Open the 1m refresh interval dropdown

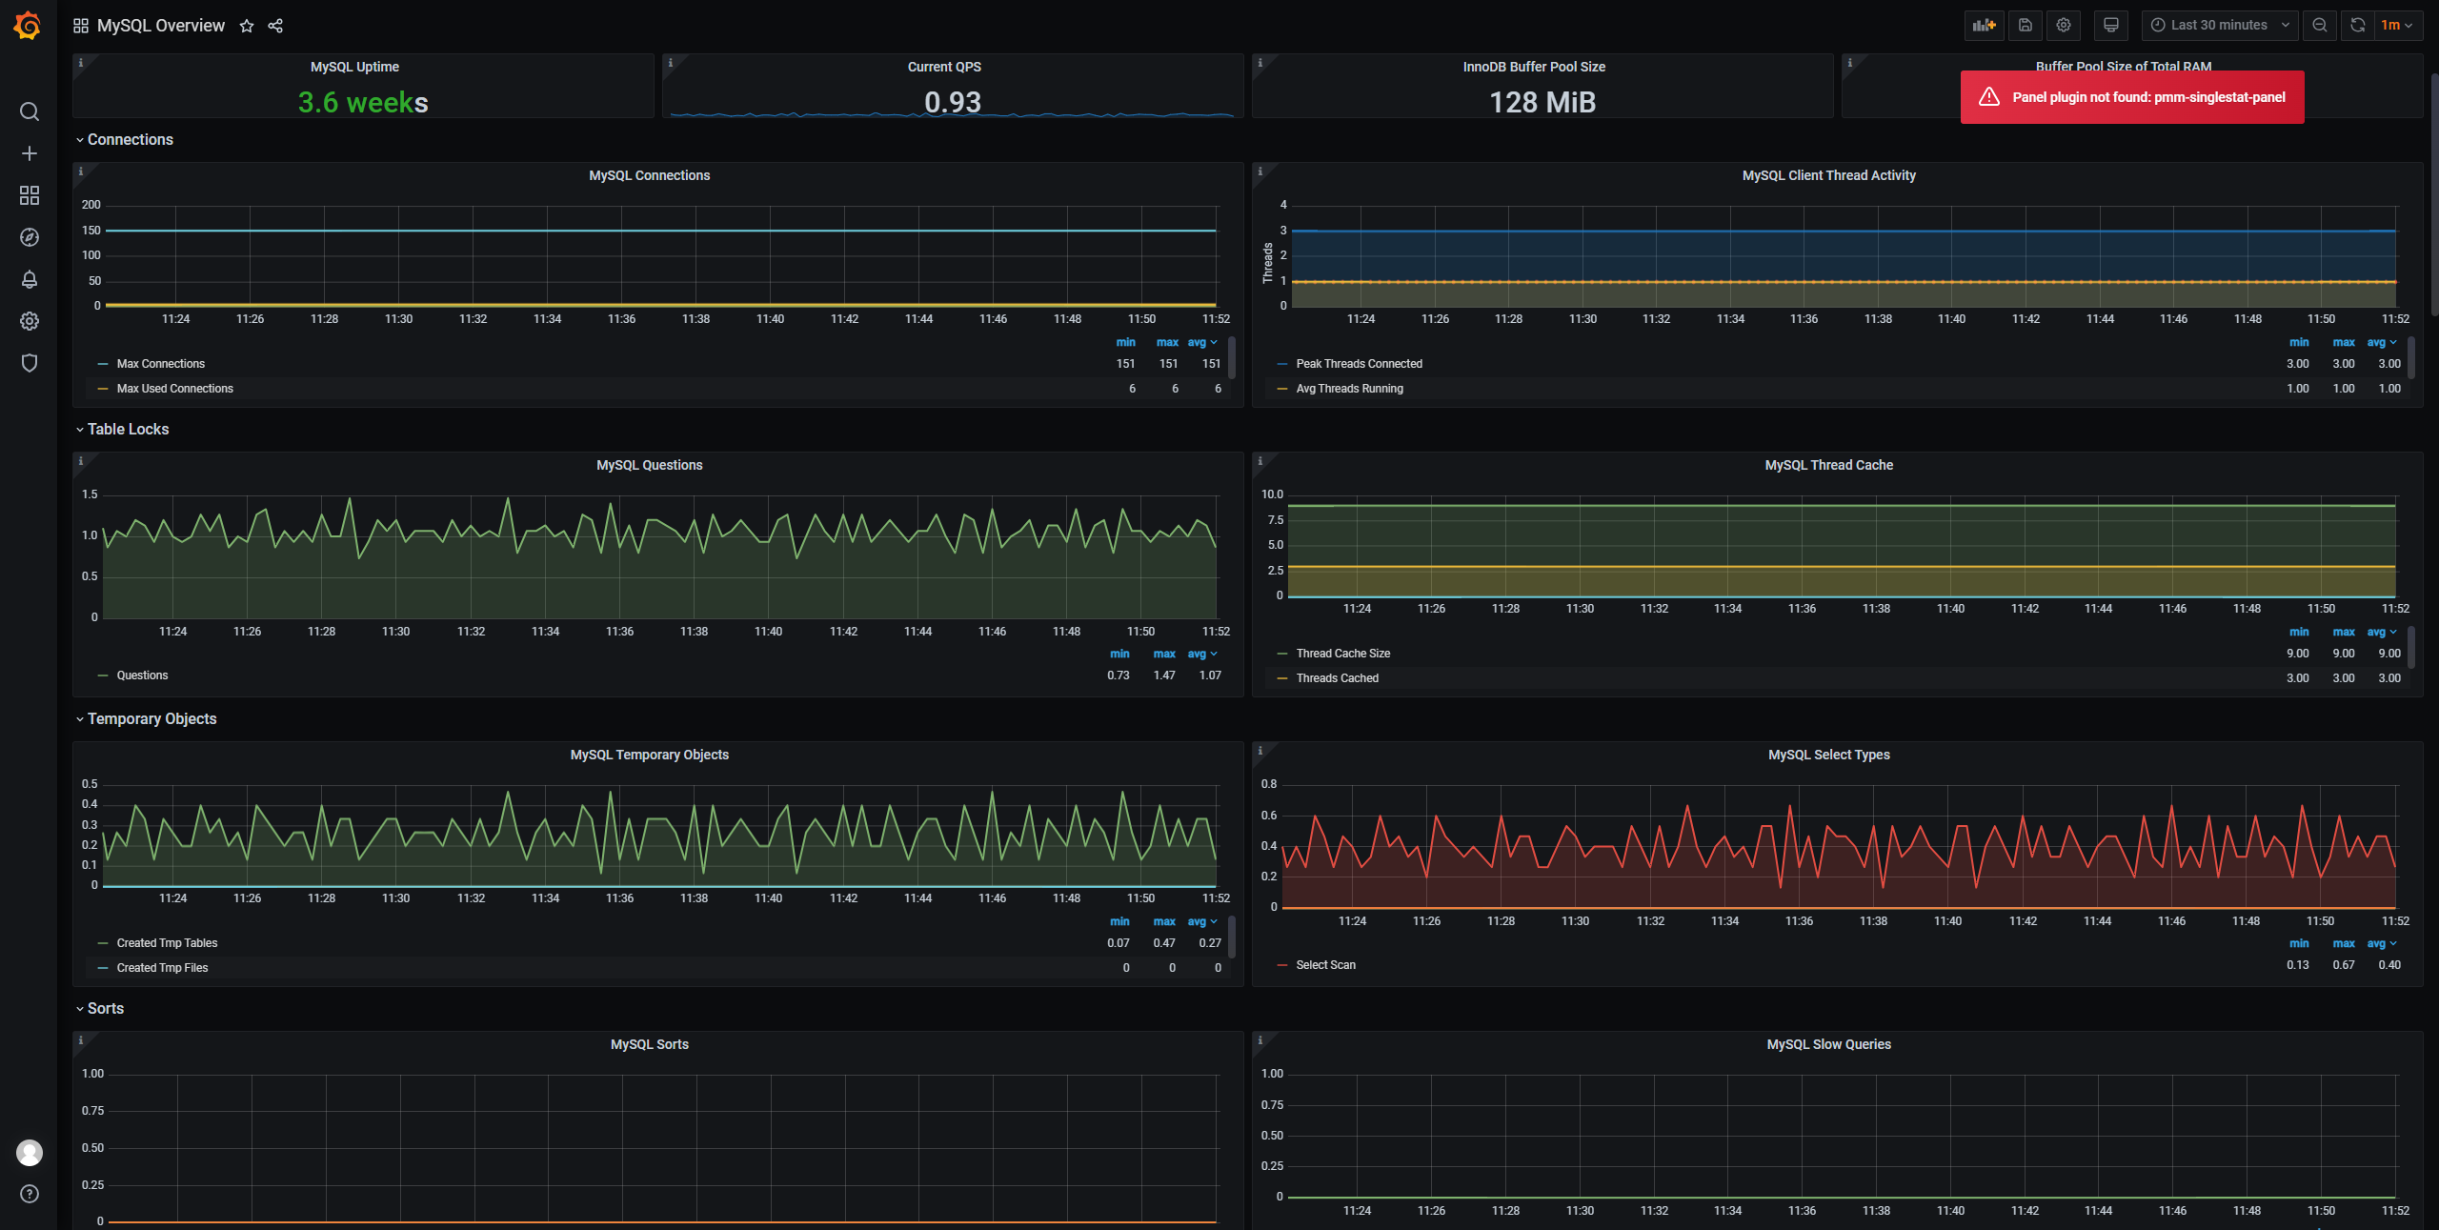2396,26
